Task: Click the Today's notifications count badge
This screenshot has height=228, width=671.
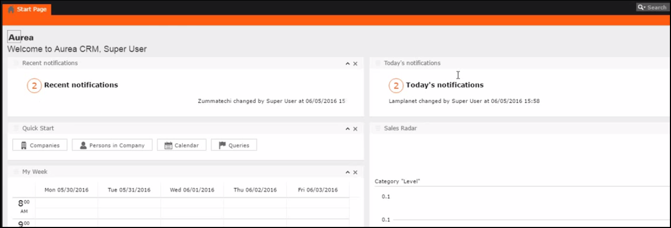Action: tap(396, 85)
